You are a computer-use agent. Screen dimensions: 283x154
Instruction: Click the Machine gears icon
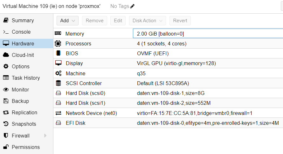[x=58, y=73]
